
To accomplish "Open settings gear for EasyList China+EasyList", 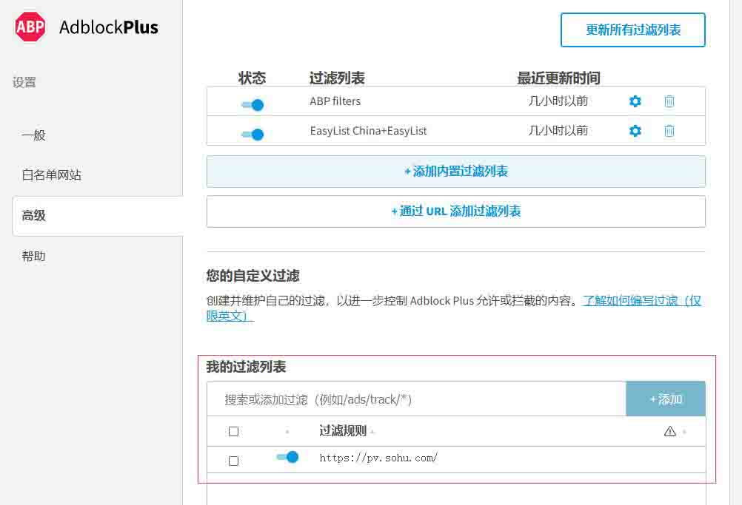I will pos(635,131).
